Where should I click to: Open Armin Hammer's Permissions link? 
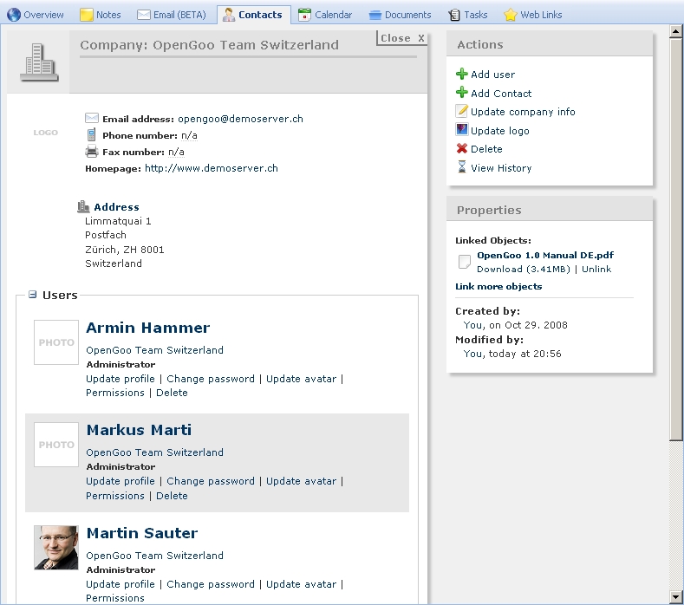pos(114,393)
